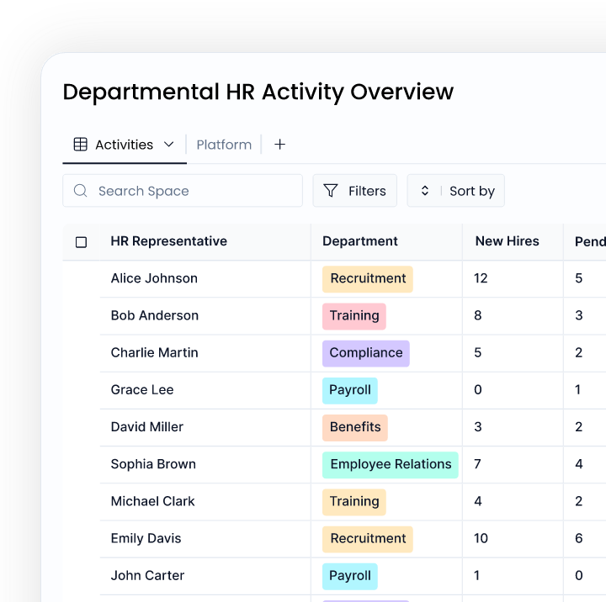Viewport: 606px width, 602px height.
Task: Open the Filters button
Action: 355,191
